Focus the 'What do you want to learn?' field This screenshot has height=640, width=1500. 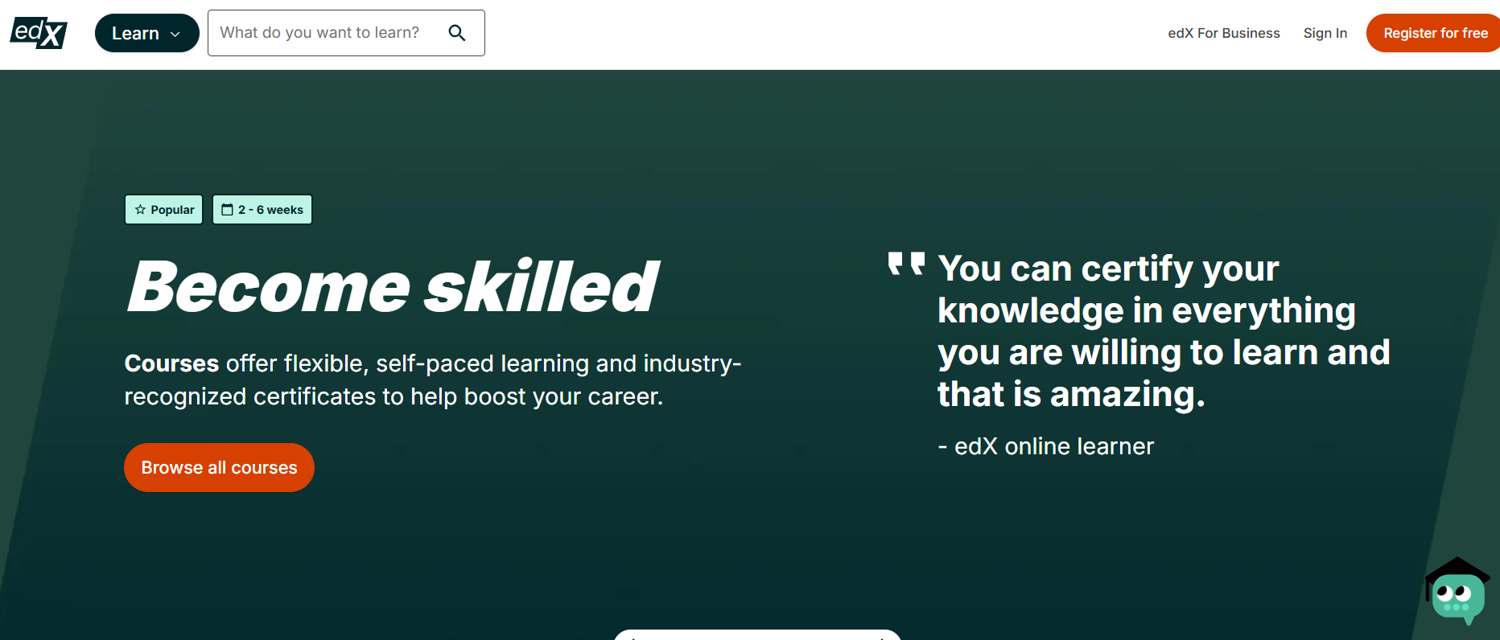[322, 33]
